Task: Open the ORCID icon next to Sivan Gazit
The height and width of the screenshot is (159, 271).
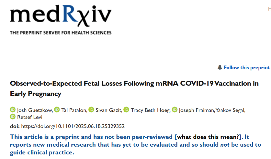Action: 91,110
